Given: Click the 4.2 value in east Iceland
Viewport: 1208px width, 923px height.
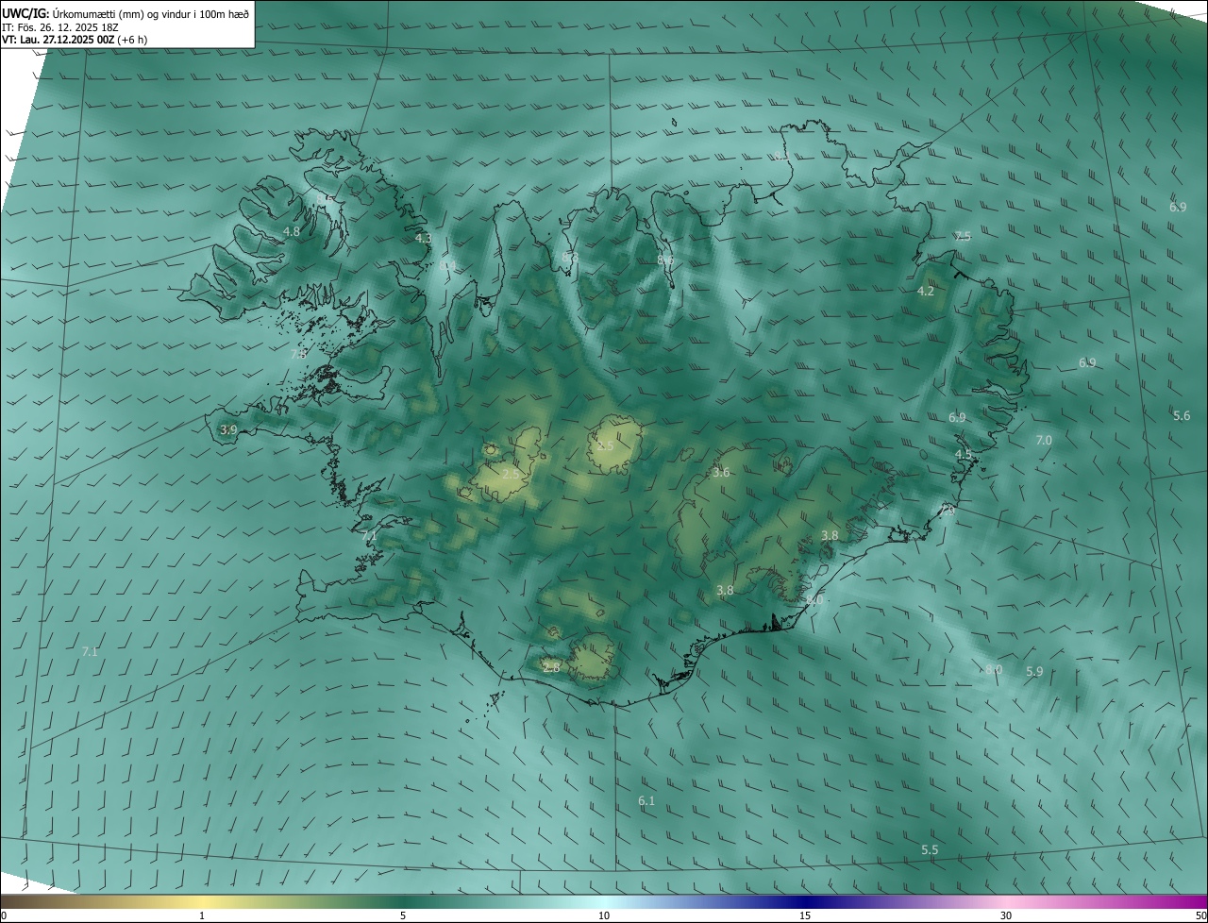Looking at the screenshot, I should tap(926, 292).
